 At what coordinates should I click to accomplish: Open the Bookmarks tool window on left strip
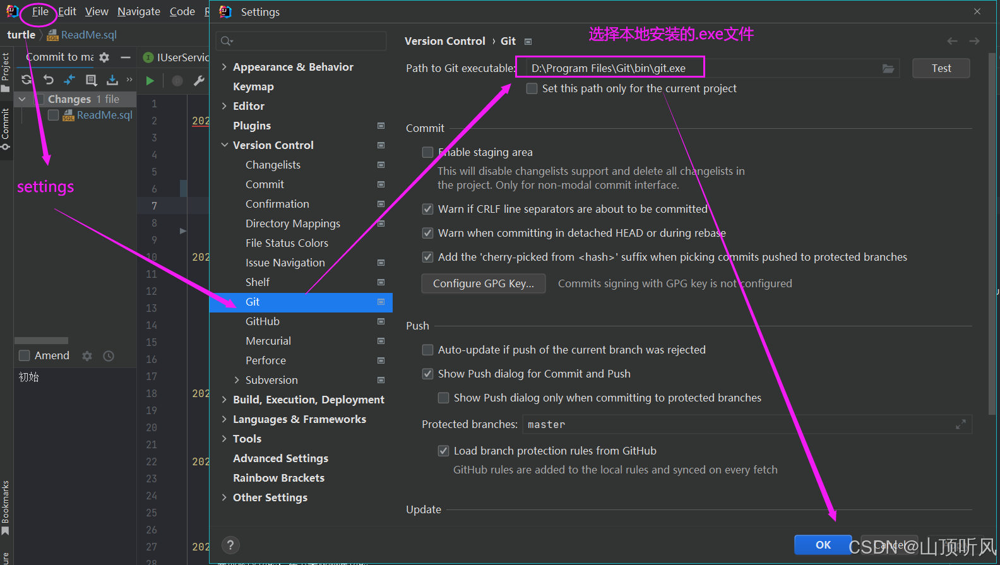tap(6, 508)
